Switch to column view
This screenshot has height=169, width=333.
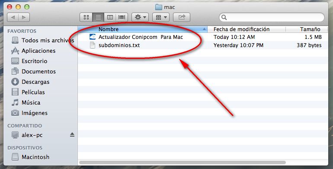point(110,17)
